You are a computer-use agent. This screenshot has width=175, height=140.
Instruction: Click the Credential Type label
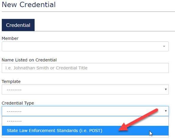(x=18, y=103)
